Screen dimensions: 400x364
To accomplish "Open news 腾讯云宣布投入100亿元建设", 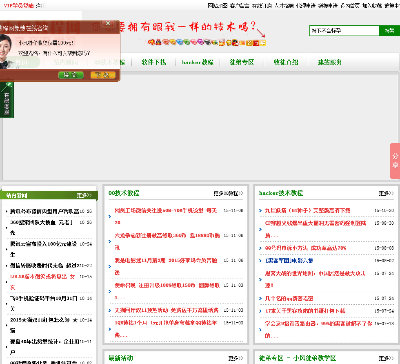I will 43,249.
